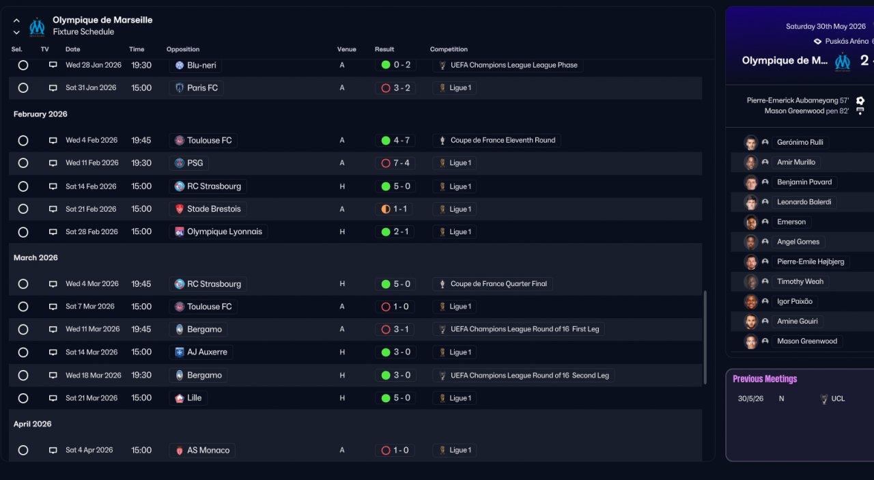Viewport: 874px width, 480px height.
Task: Click the Olympique de Marseille crest beside Fixture Schedule
Action: pos(37,27)
